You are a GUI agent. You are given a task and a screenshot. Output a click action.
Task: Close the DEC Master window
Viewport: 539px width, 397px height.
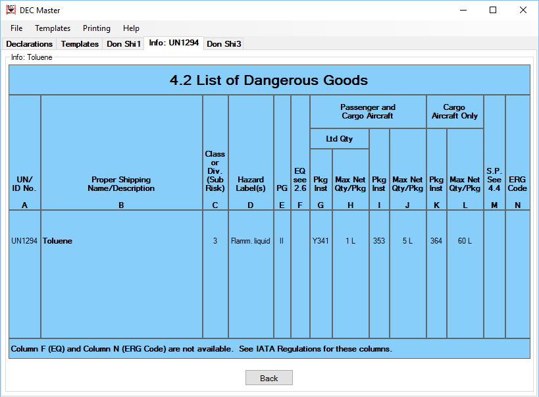(523, 10)
